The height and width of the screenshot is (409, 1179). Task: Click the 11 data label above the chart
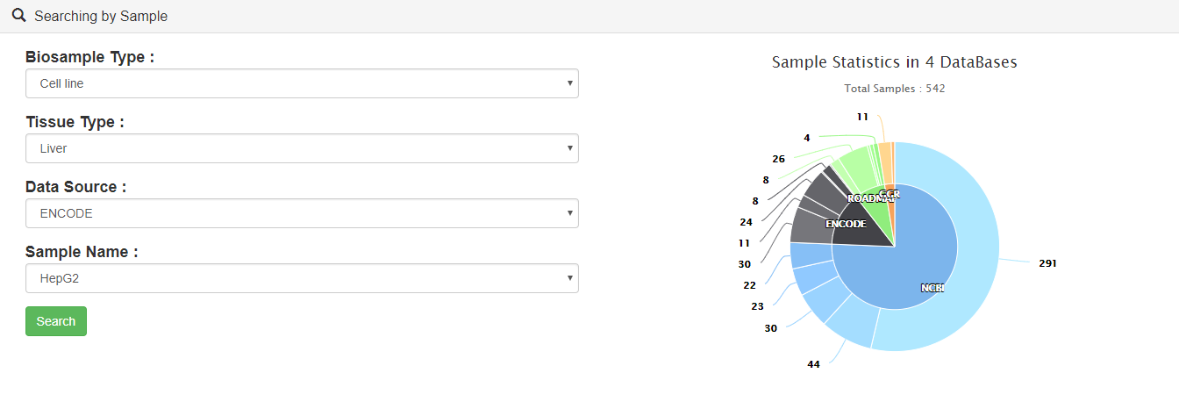(862, 117)
